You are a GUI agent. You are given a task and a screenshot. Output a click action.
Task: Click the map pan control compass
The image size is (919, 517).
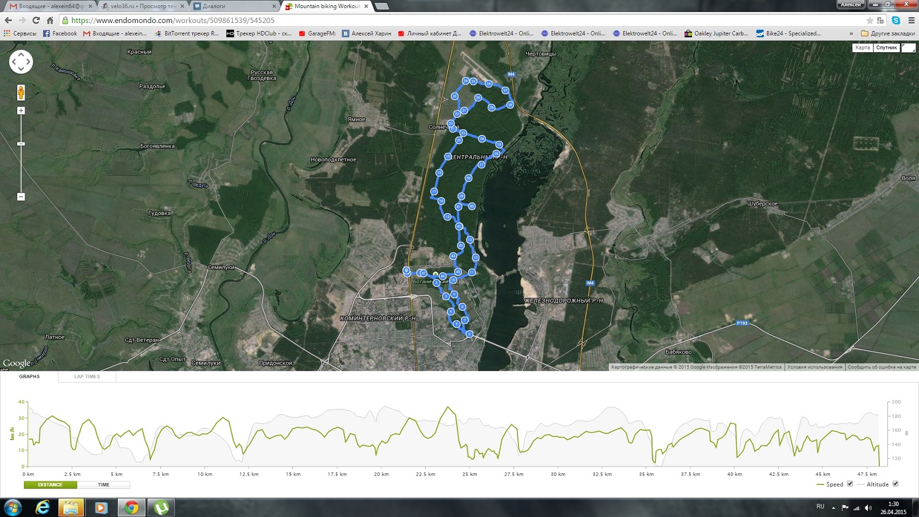click(21, 61)
